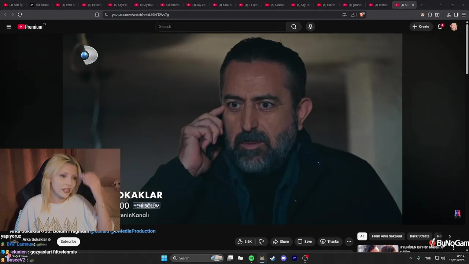Image resolution: width=469 pixels, height=264 pixels.
Task: Switch to the 'gelinim' browser tab
Action: point(352,5)
